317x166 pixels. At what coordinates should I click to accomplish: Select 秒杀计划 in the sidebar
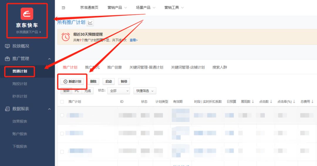20,96
